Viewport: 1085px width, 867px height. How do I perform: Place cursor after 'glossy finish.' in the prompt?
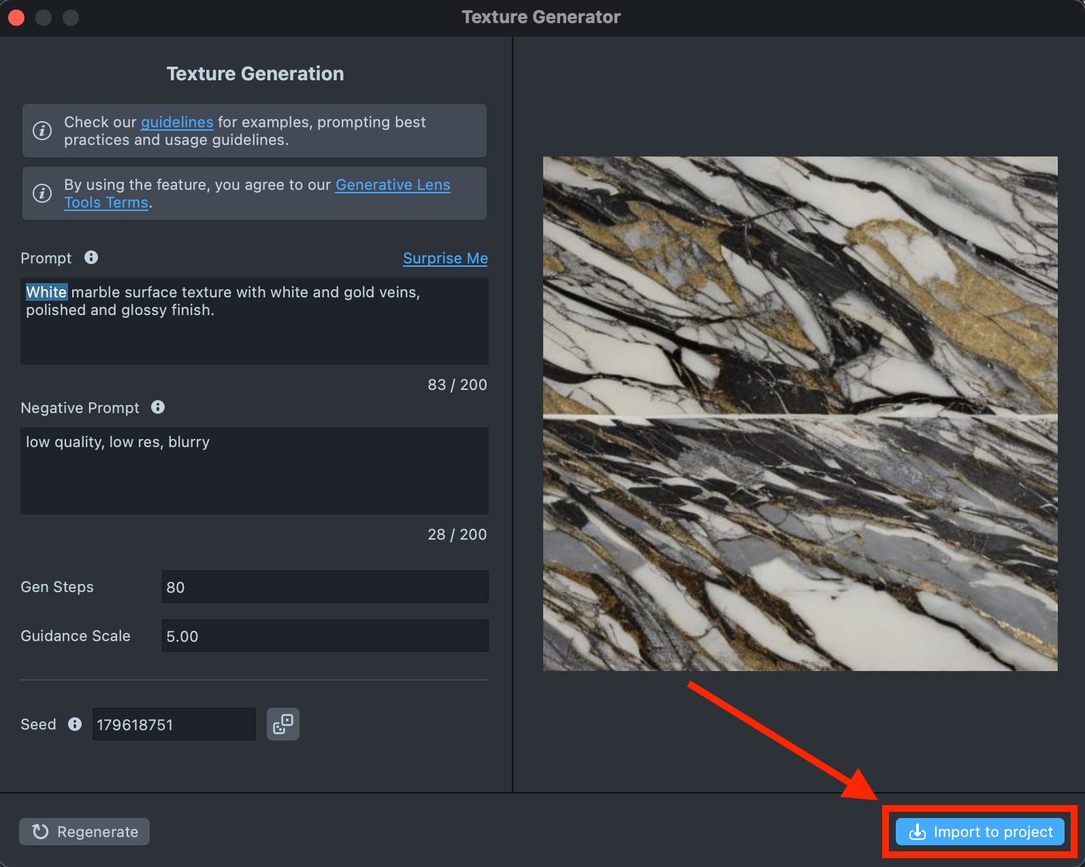point(215,310)
